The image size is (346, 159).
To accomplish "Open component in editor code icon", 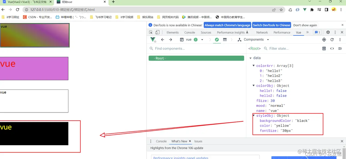I will 332,48.
